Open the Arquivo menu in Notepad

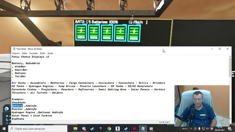pos(16,53)
